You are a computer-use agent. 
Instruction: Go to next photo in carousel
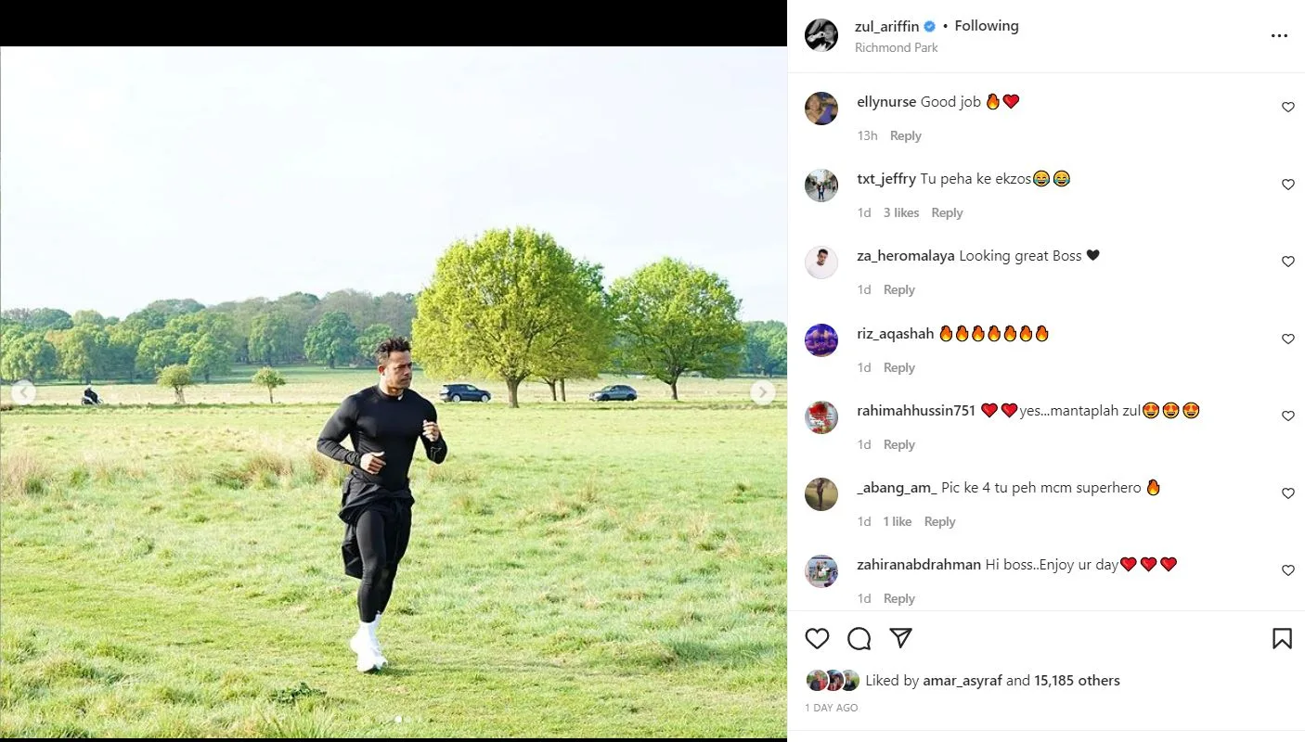pyautogui.click(x=762, y=392)
